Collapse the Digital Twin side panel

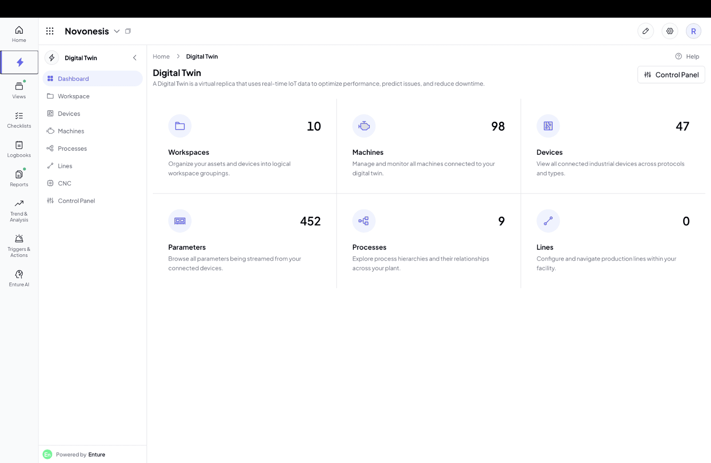(135, 57)
